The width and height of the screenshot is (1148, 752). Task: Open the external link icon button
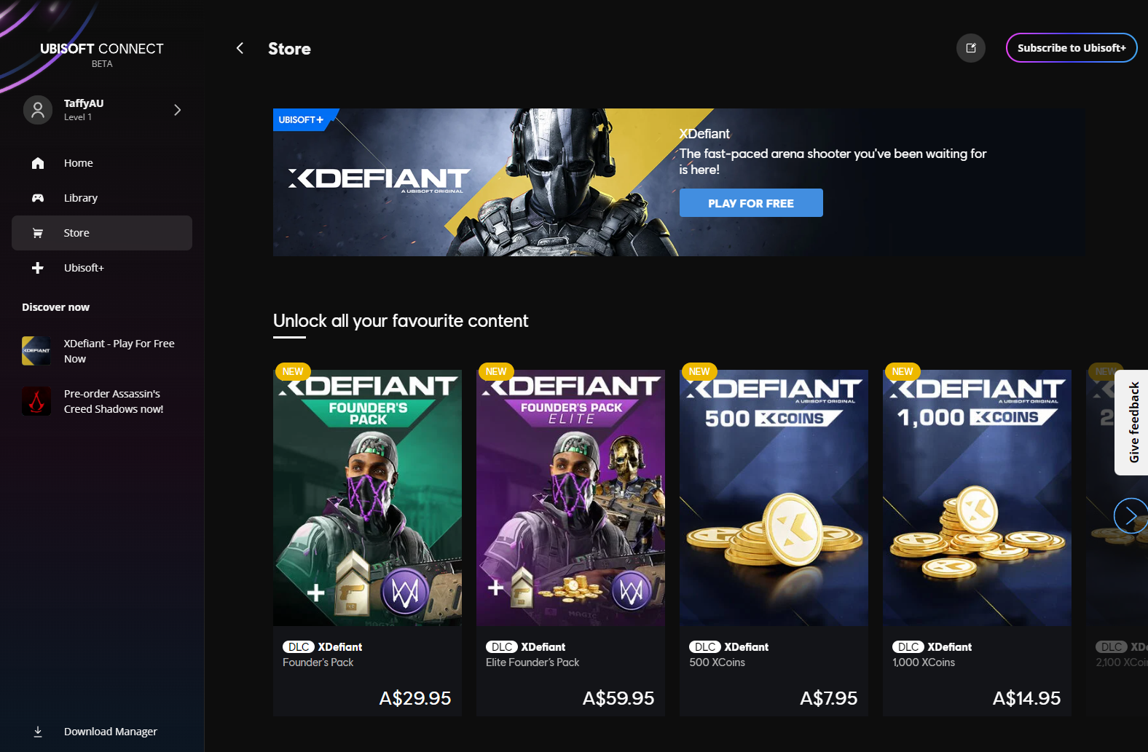tap(971, 48)
